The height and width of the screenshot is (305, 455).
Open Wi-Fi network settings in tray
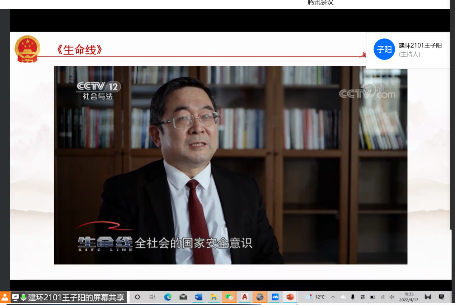[x=383, y=297]
